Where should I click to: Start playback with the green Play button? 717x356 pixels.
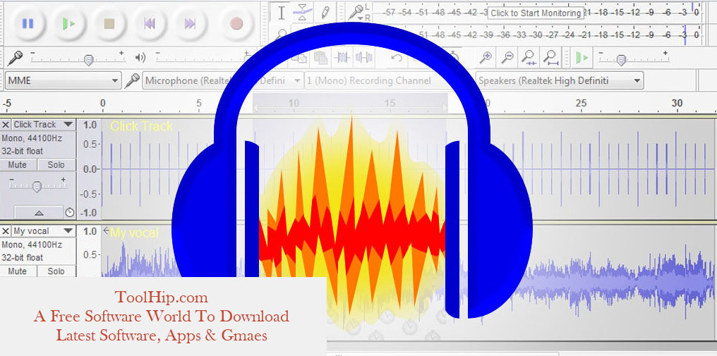68,24
